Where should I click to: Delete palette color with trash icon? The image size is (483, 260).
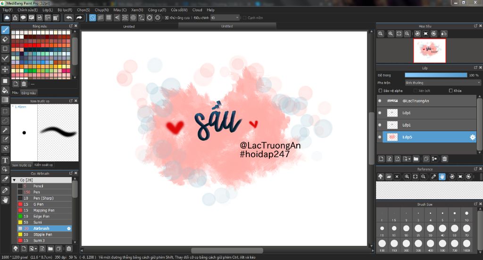click(24, 84)
